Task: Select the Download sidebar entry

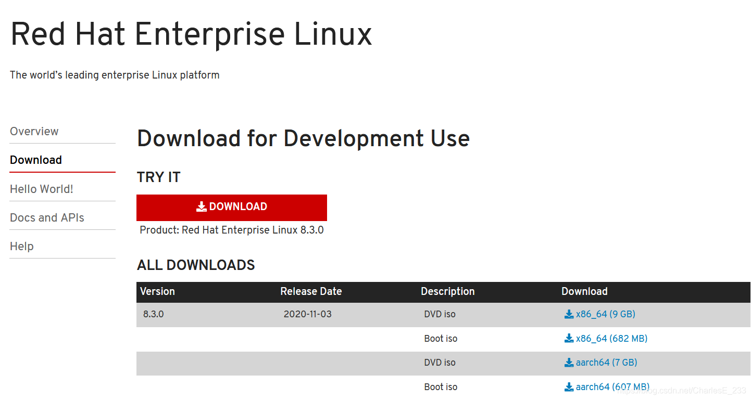Action: pos(35,160)
